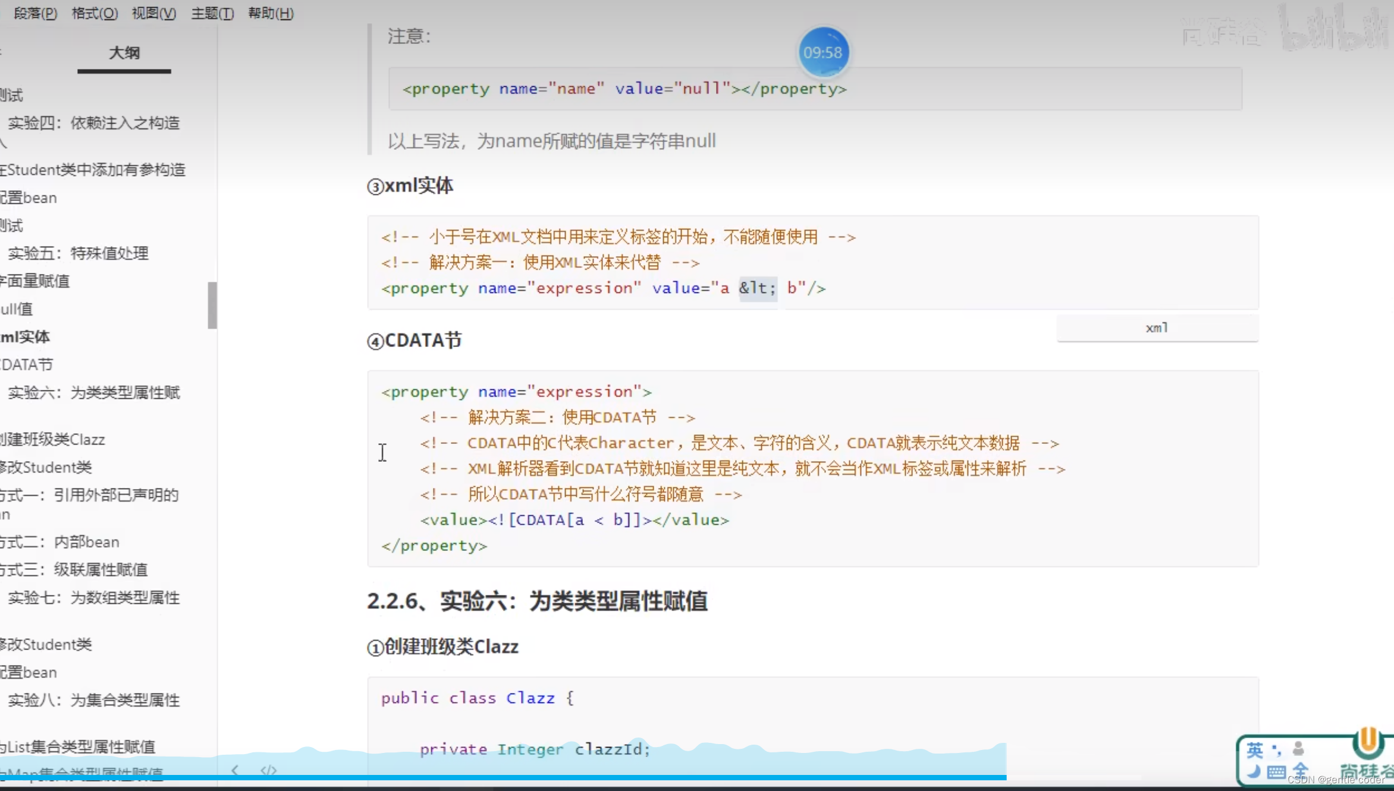Image resolution: width=1394 pixels, height=791 pixels.
Task: Click the xml language label on the code block
Action: (1156, 327)
